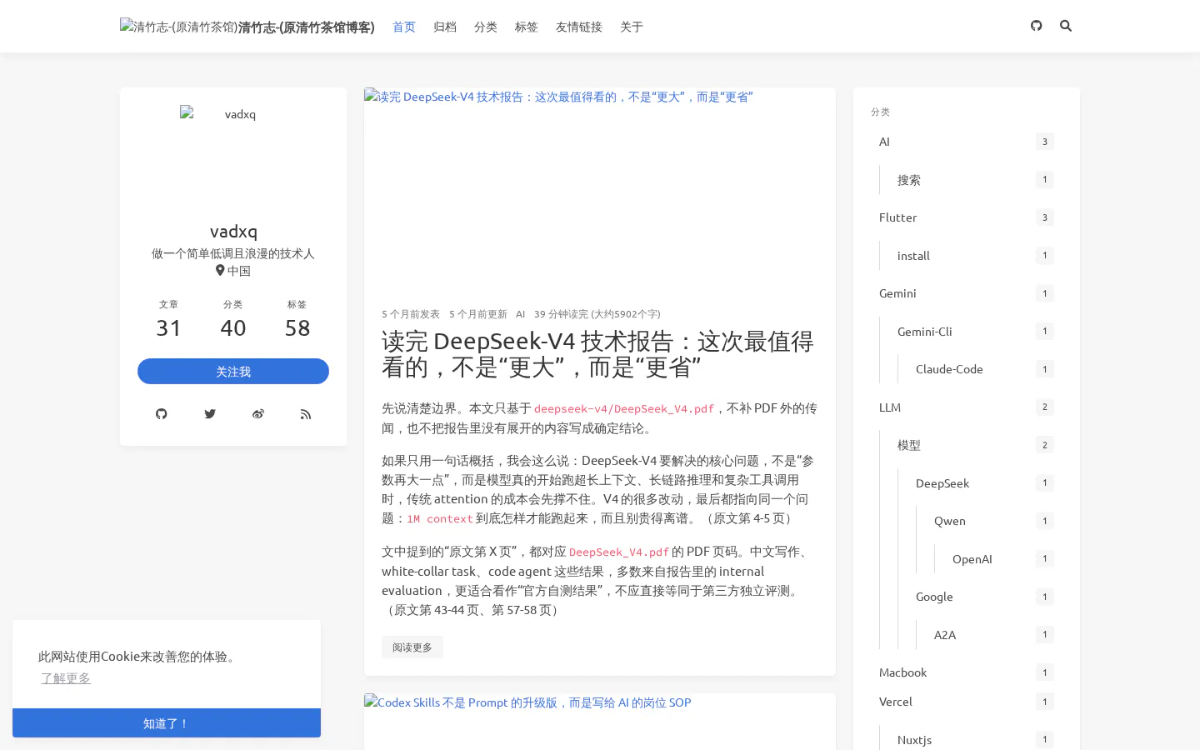Open the DeepSeek-V4 post cover image
The height and width of the screenshot is (750, 1200).
[600, 187]
